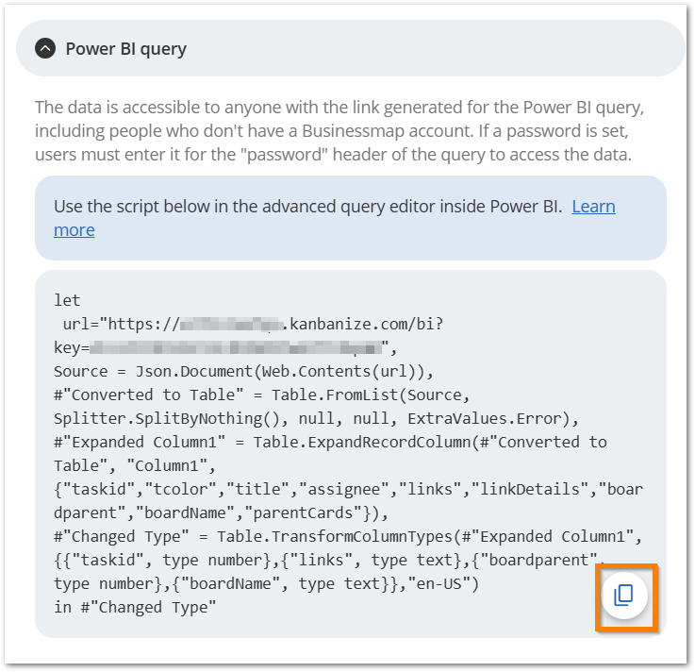Follow the 'more' link on second line
This screenshot has height=672, width=695.
click(74, 230)
